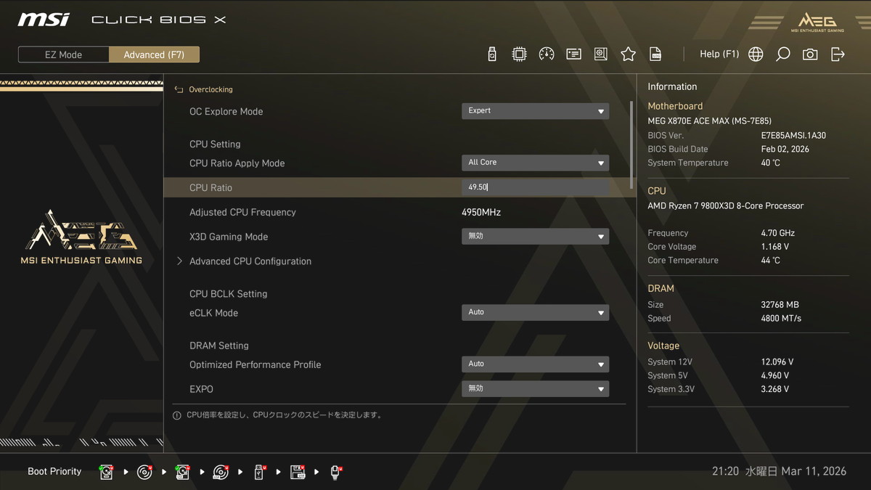Take a screenshot with camera icon

pyautogui.click(x=810, y=54)
